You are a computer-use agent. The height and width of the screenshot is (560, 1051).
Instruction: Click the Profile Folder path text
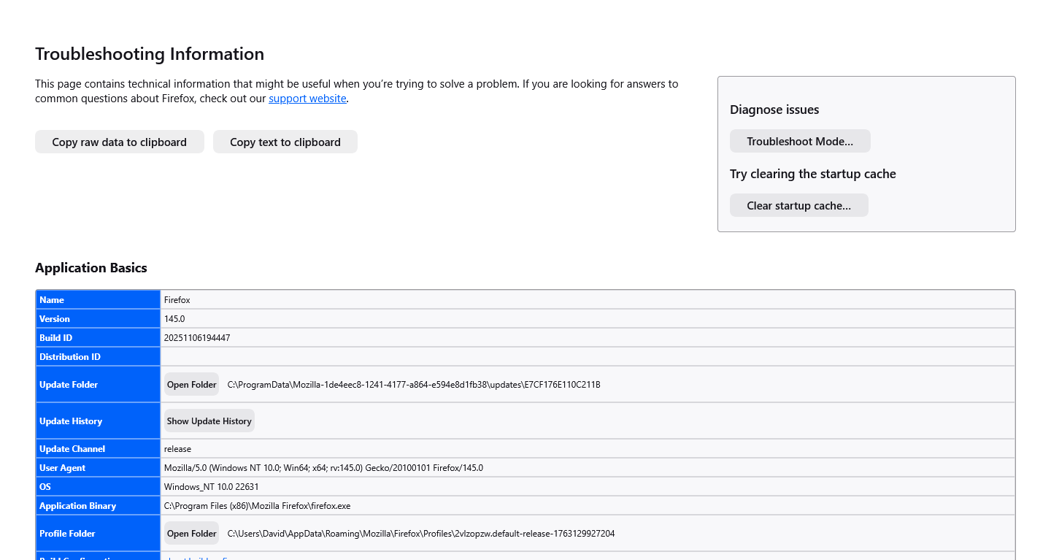tap(421, 534)
